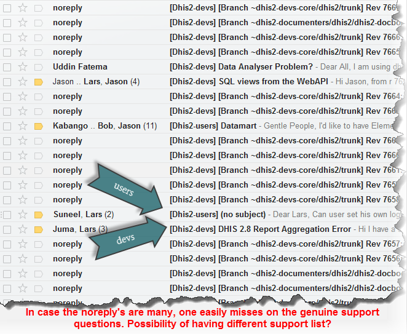407x334 pixels.
Task: Mark Rev 7656 email as important
Action: (x=38, y=259)
